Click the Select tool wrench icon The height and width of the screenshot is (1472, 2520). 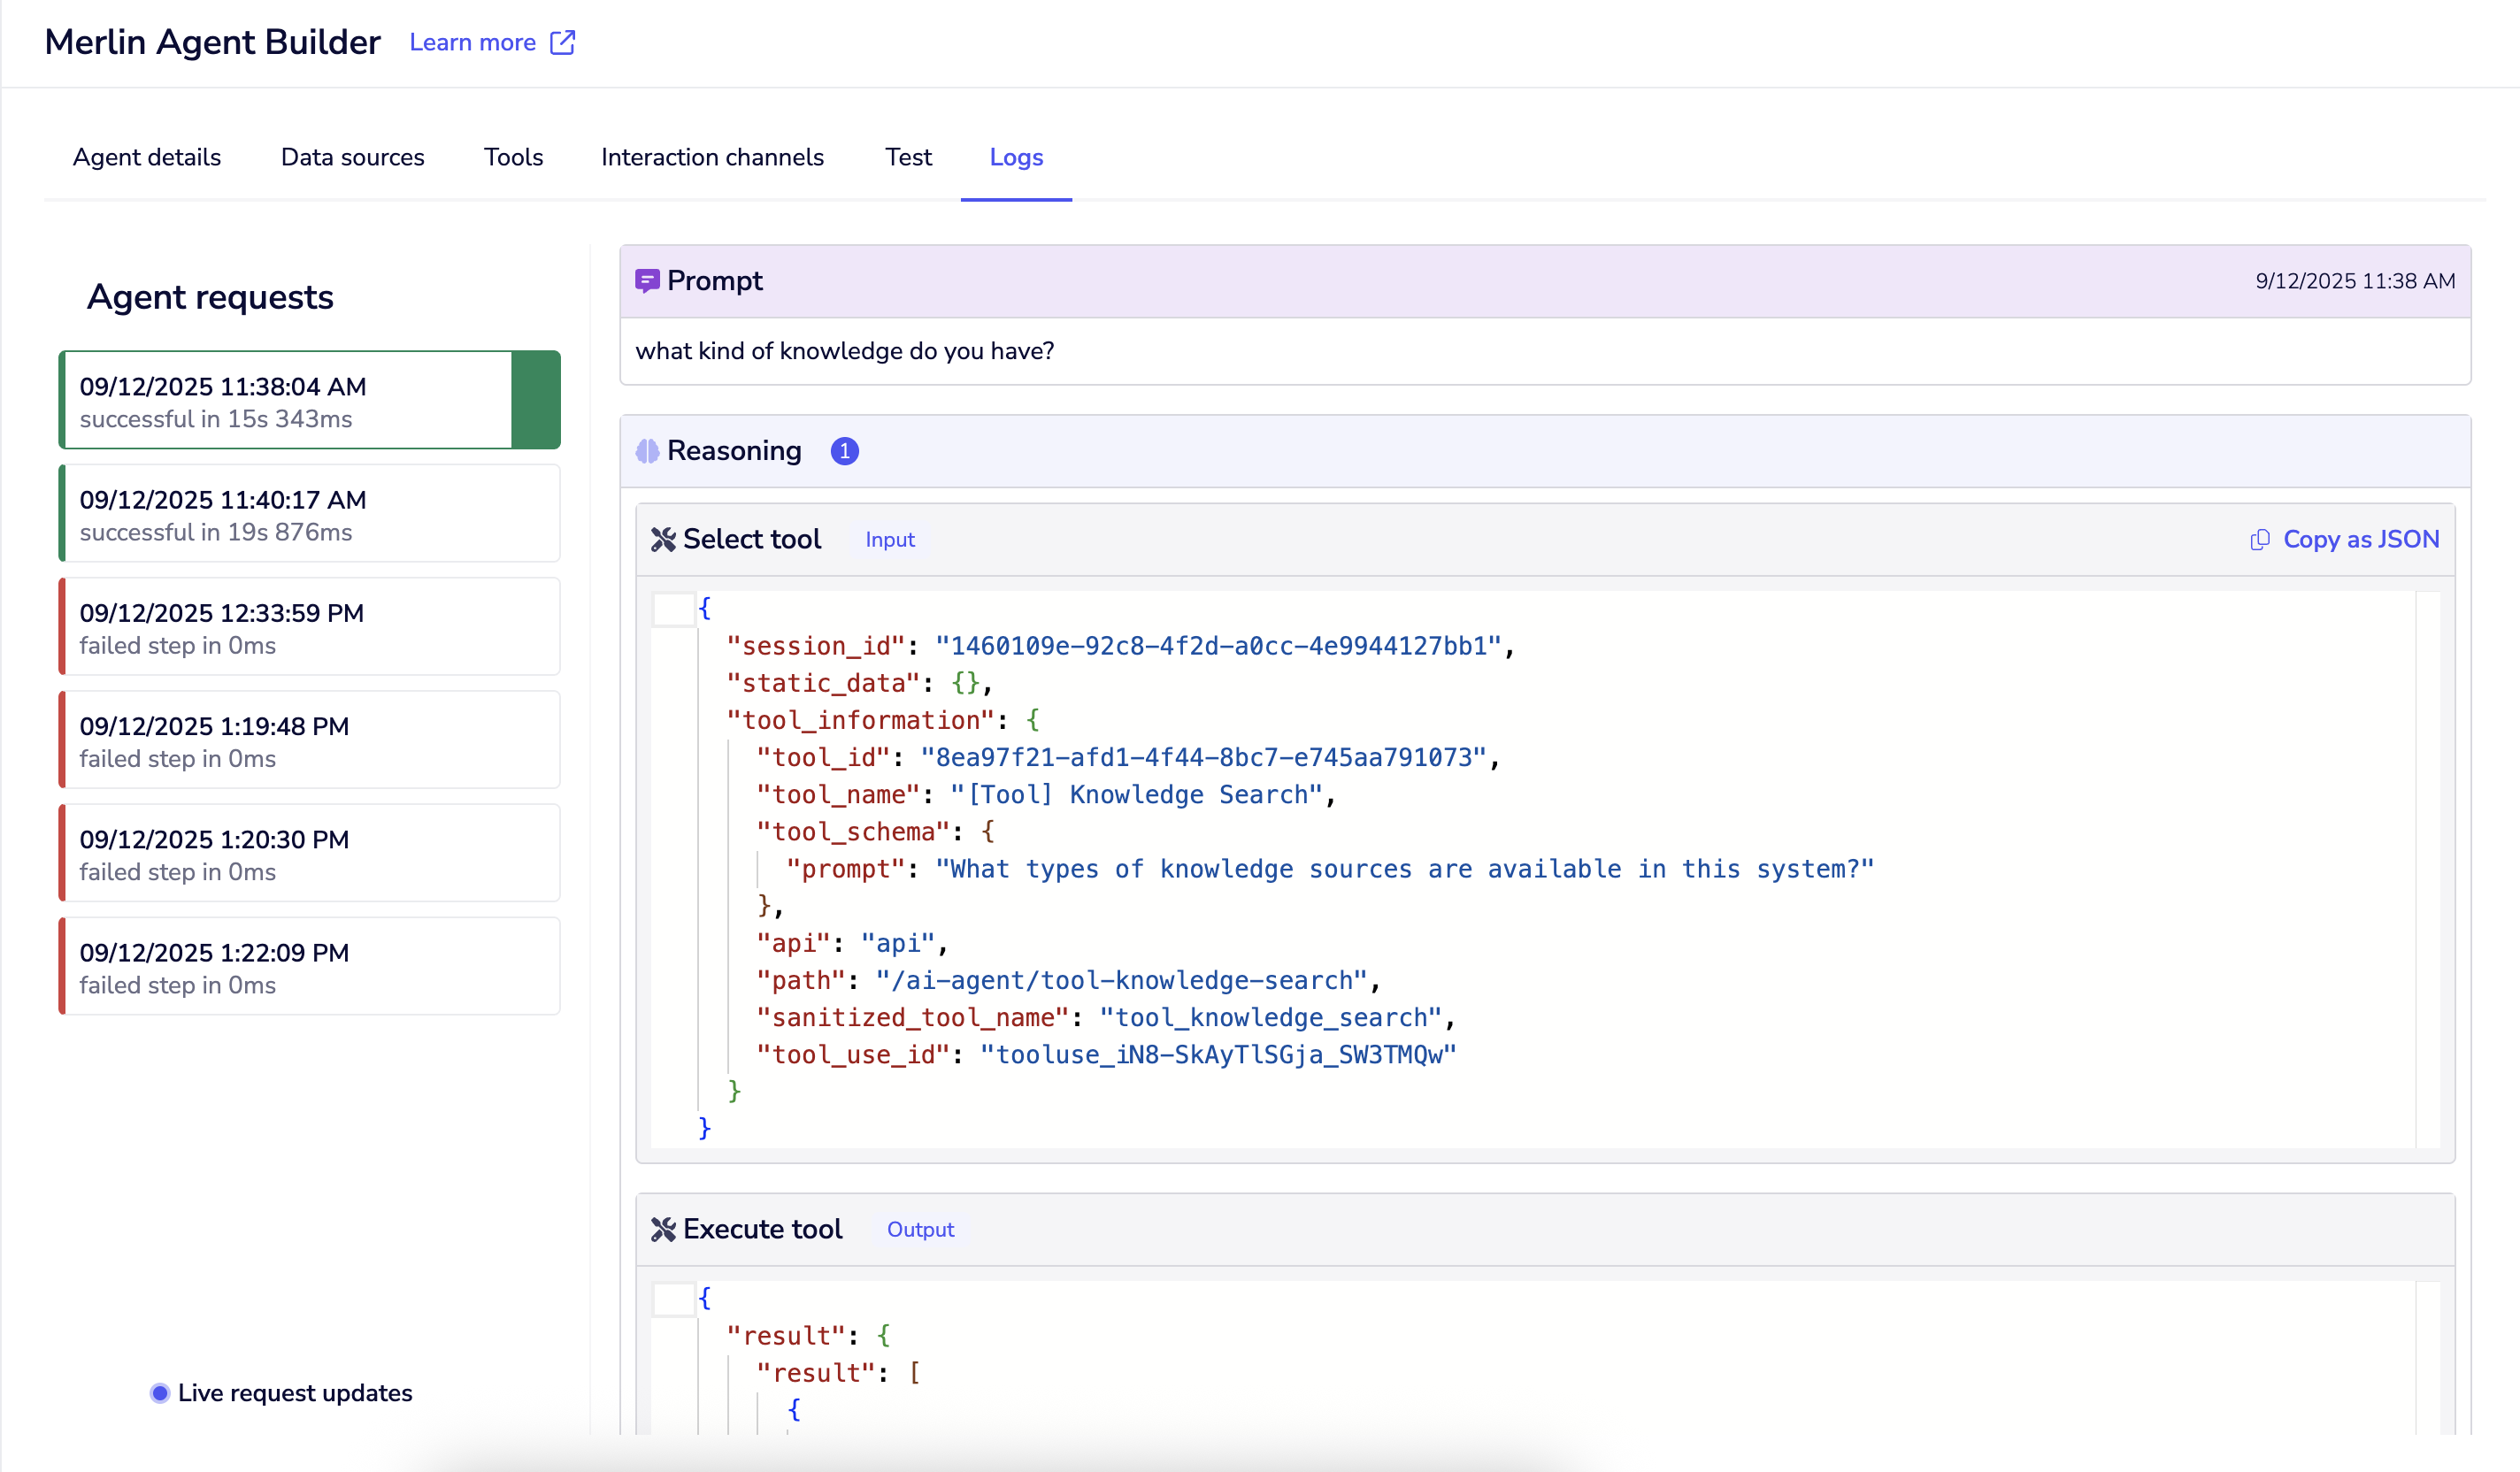663,540
